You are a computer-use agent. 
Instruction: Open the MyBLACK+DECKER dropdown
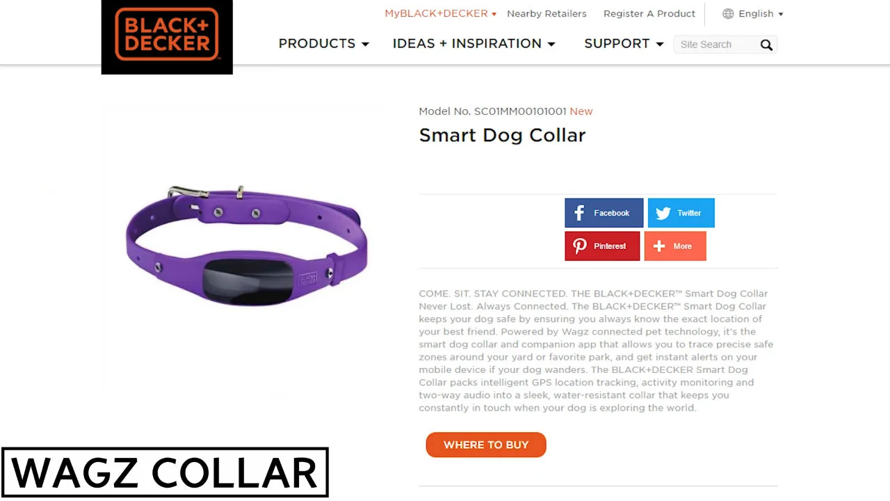(x=441, y=14)
